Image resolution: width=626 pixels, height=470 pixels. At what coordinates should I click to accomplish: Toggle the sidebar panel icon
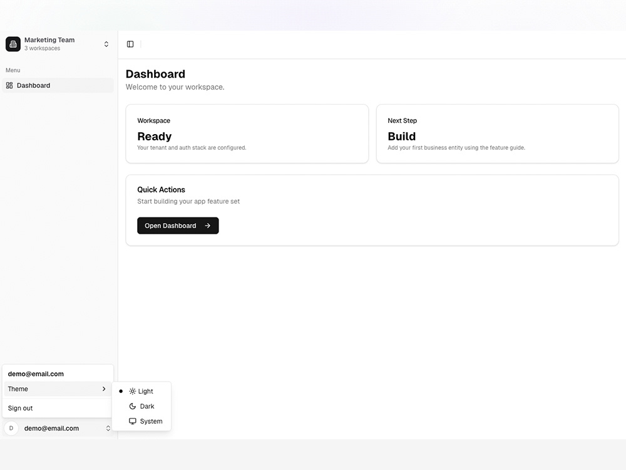pyautogui.click(x=130, y=44)
